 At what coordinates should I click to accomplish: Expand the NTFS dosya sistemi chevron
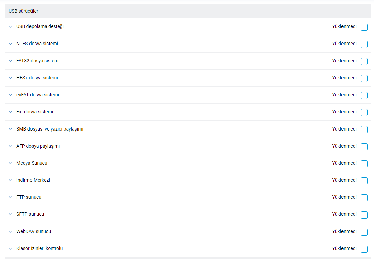[x=10, y=44]
